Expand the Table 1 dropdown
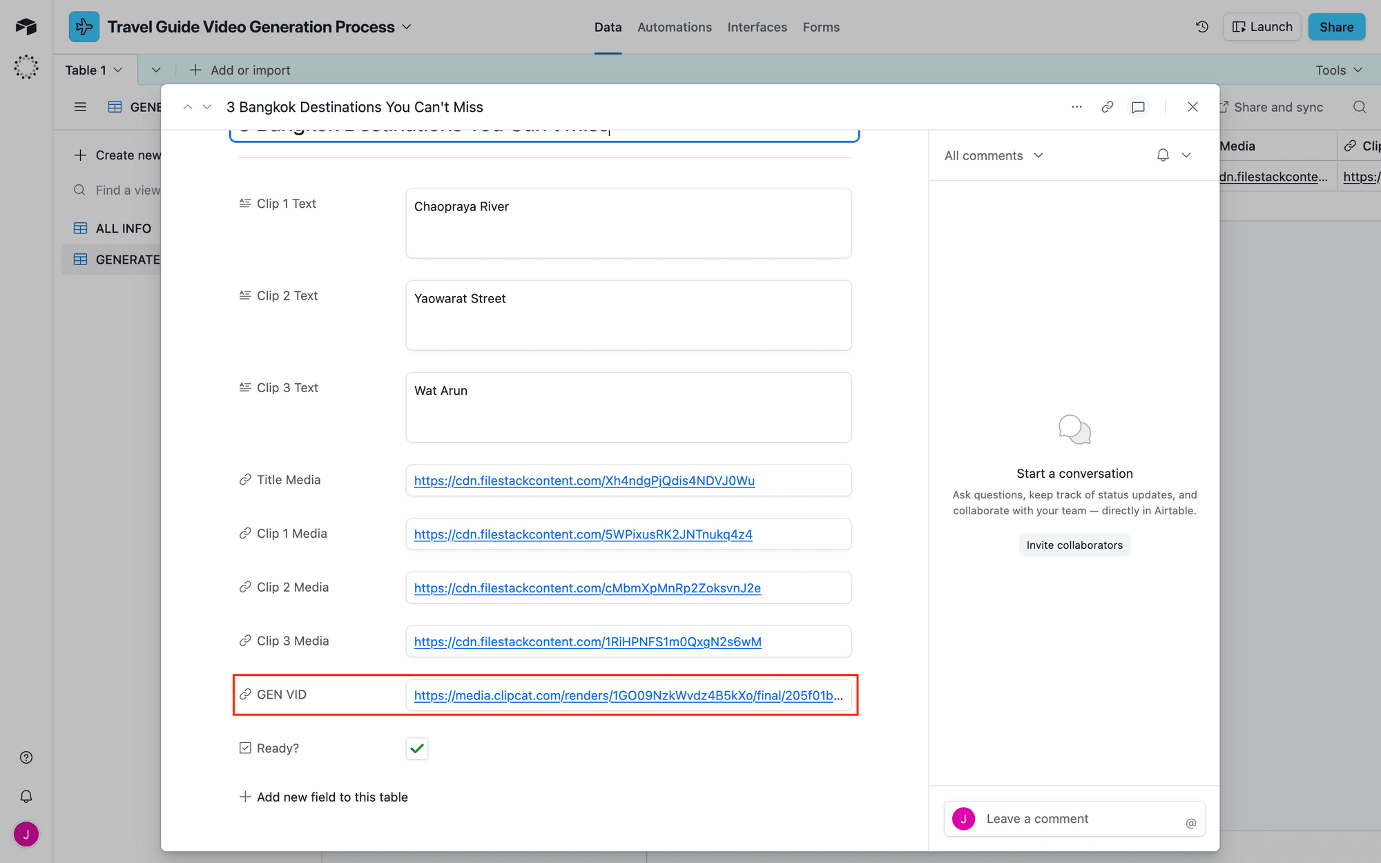1381x863 pixels. coord(116,69)
